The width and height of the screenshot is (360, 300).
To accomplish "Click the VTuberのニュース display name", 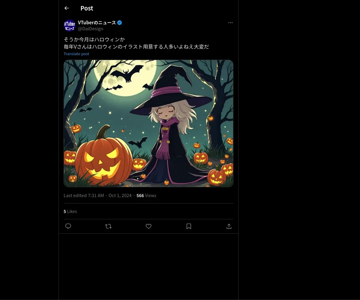I will pyautogui.click(x=97, y=22).
